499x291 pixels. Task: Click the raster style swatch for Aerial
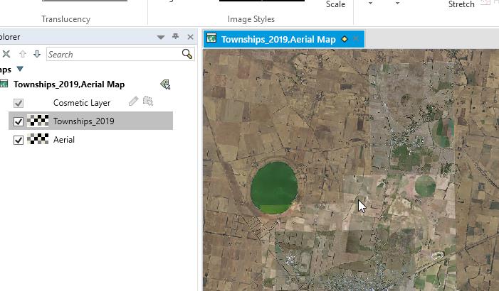[x=38, y=139]
